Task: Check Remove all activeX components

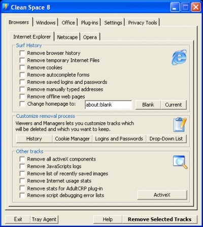Action: tap(22, 159)
